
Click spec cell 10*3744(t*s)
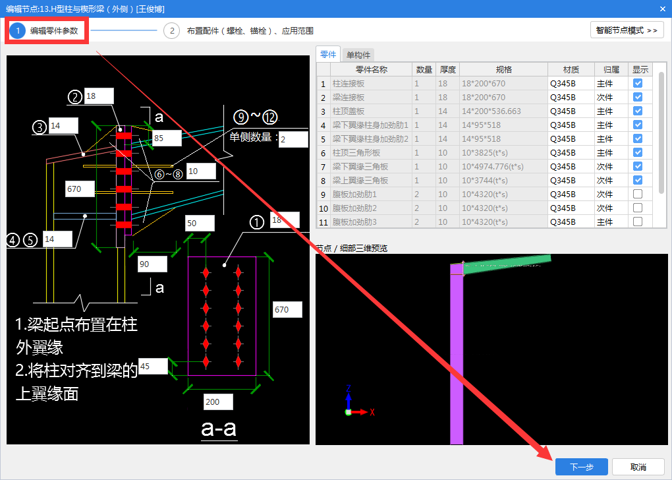coord(503,180)
